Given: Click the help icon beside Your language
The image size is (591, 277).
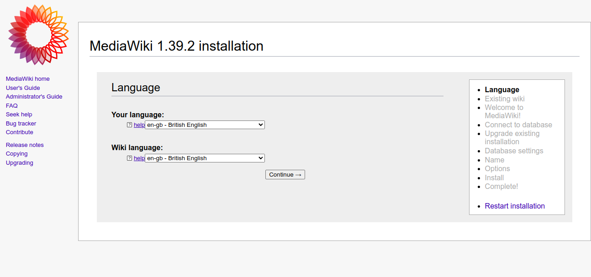Looking at the screenshot, I should click(x=130, y=125).
